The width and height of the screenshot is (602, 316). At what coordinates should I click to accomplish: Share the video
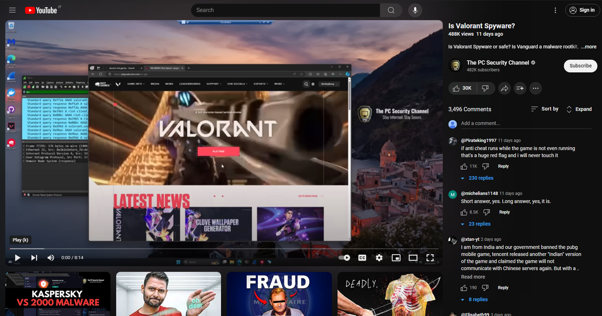point(504,88)
